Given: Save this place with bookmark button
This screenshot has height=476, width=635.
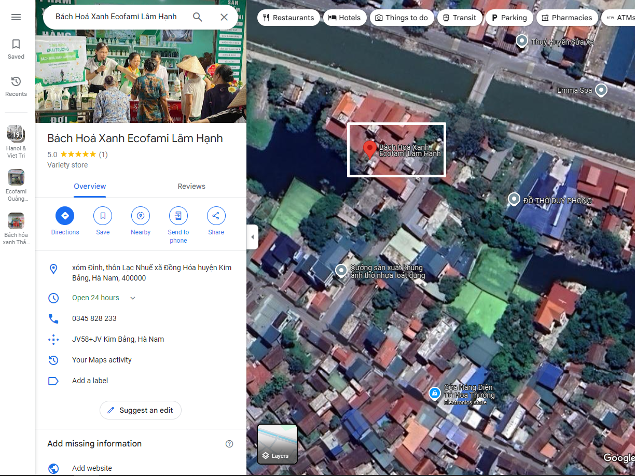Looking at the screenshot, I should pyautogui.click(x=103, y=216).
